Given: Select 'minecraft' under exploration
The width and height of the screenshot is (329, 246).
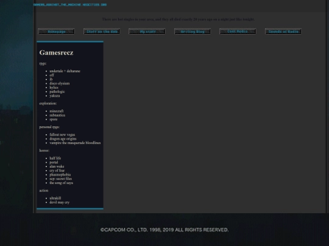Looking at the screenshot, I should [57, 111].
